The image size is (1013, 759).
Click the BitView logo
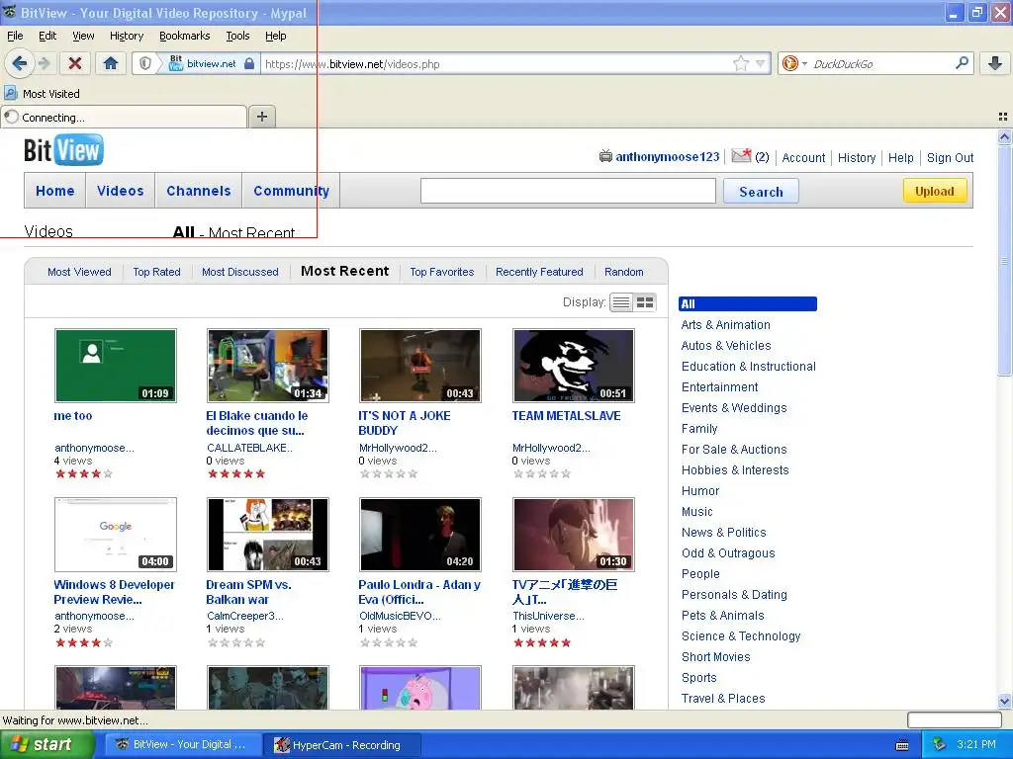point(63,150)
